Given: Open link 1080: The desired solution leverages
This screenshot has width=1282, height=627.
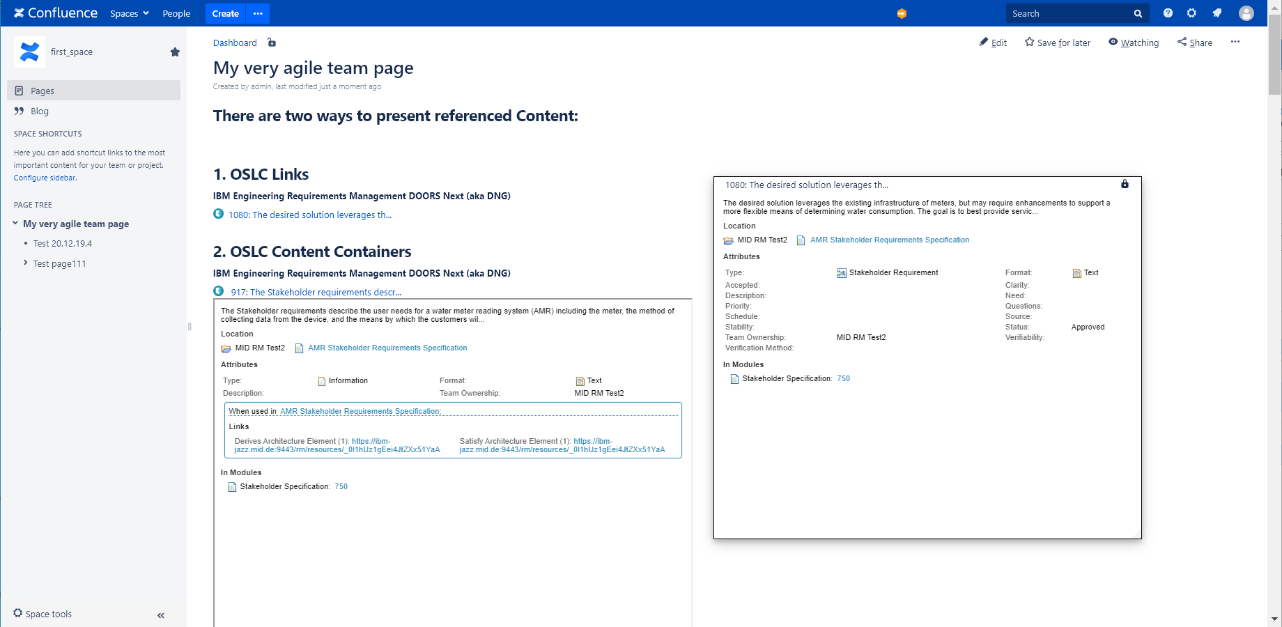Looking at the screenshot, I should pos(310,215).
